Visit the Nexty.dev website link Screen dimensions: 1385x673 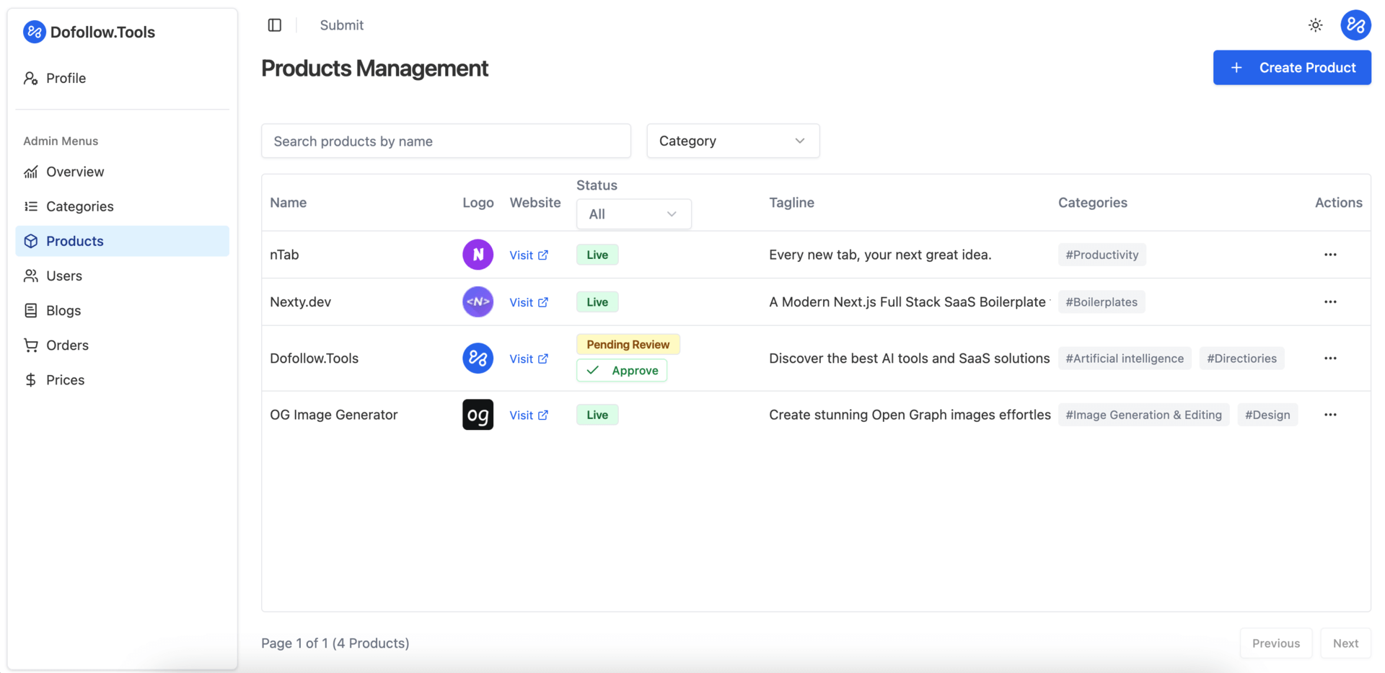(x=528, y=302)
